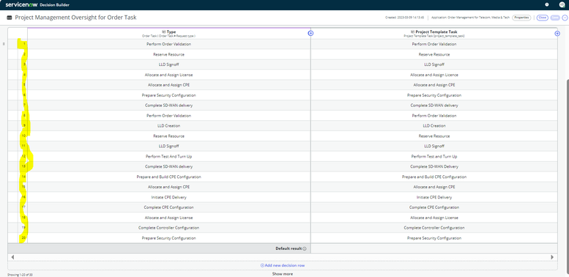569x277 pixels.
Task: Select row 11 Type cell LLD Signoff
Action: pos(168,147)
